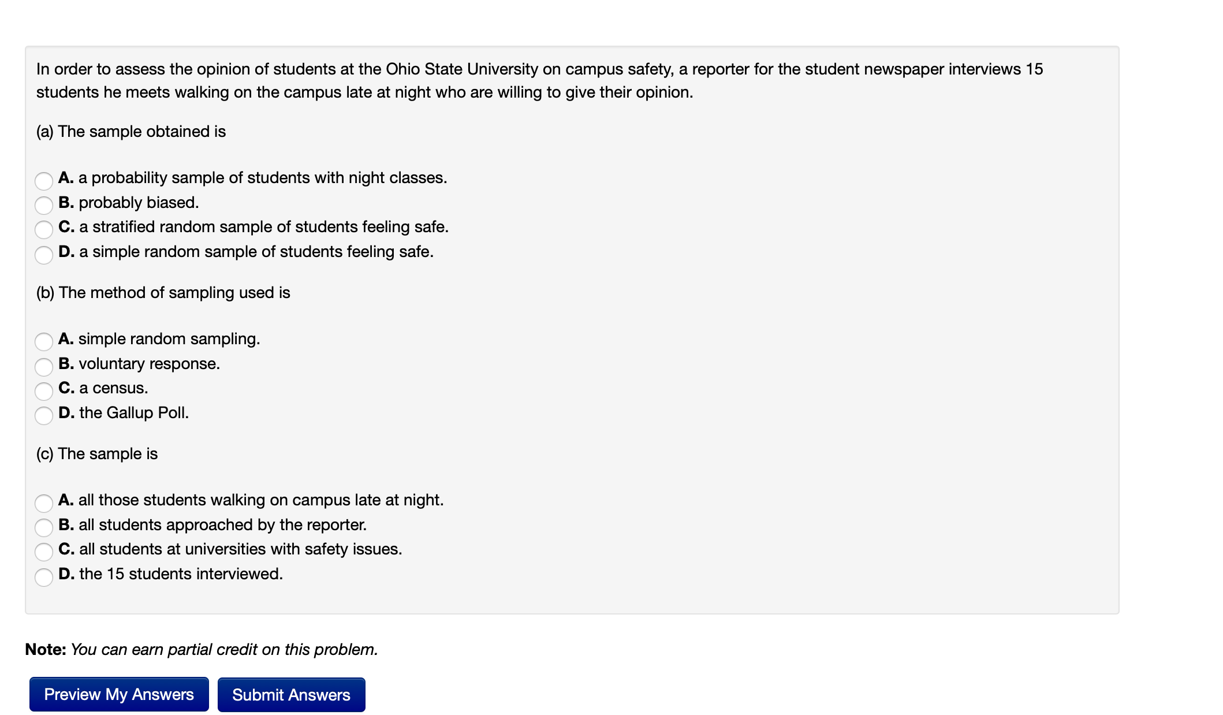Choose 'voluntary response' as the sampling method
Viewport: 1223px width, 715px height.
pos(44,367)
